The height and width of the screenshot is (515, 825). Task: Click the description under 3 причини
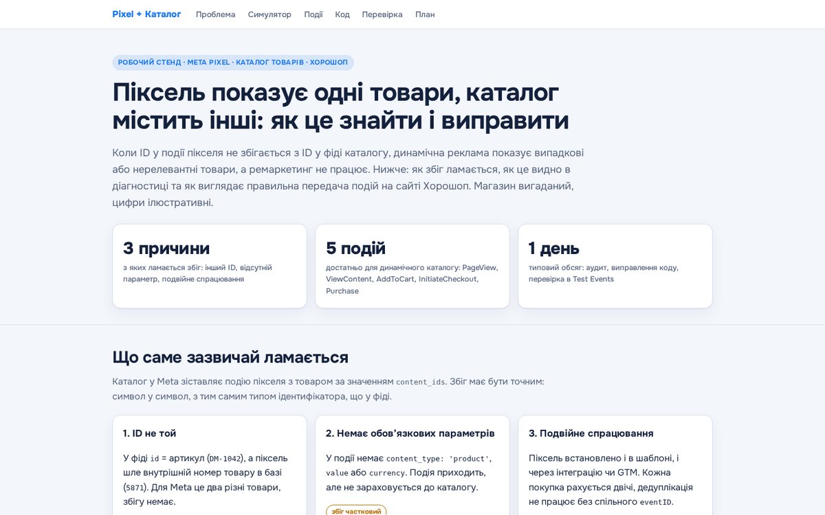click(198, 273)
